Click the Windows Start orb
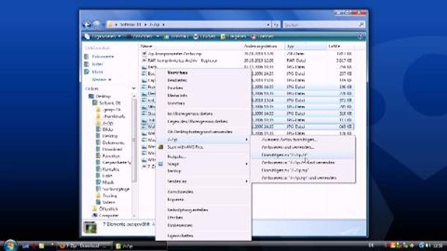Screen dimensions: 447x251 [x=10, y=245]
